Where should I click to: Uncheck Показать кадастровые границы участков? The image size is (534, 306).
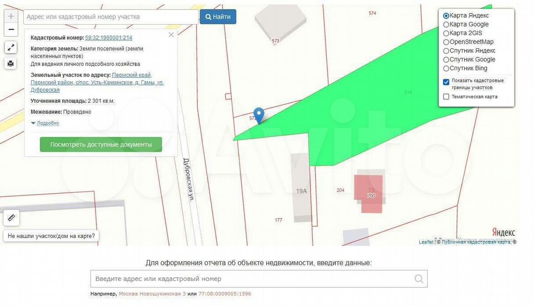pyautogui.click(x=446, y=82)
